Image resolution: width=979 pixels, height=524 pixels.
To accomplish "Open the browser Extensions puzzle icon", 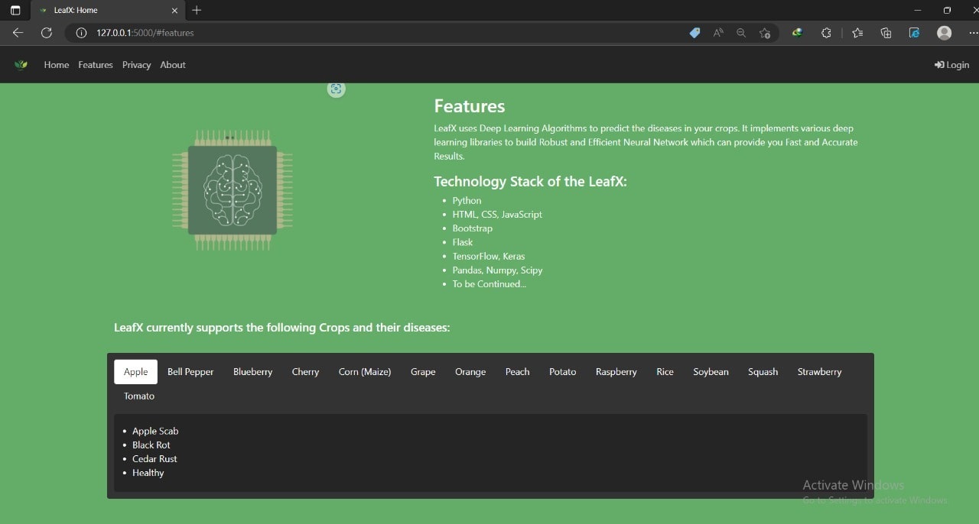I will pyautogui.click(x=826, y=33).
